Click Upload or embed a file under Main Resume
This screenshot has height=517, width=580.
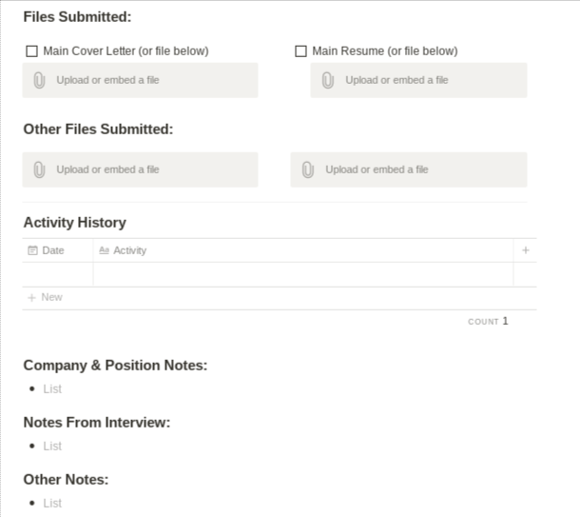coord(396,80)
